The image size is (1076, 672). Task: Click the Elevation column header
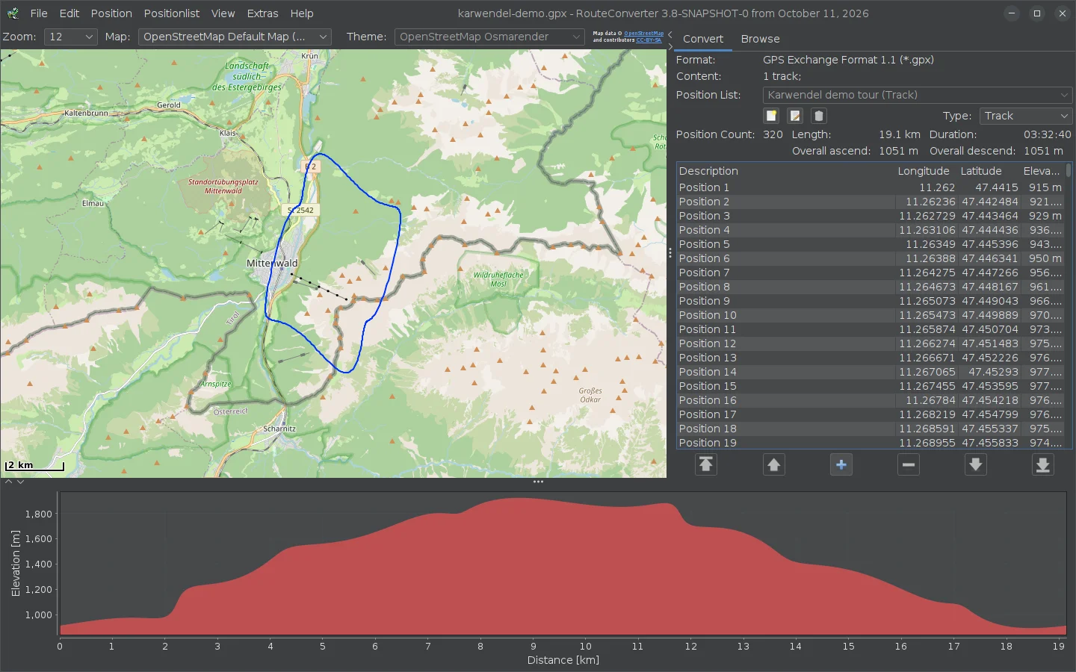(x=1042, y=171)
